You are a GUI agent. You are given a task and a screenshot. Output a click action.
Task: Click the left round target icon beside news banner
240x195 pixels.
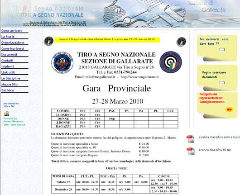pyautogui.click(x=48, y=41)
